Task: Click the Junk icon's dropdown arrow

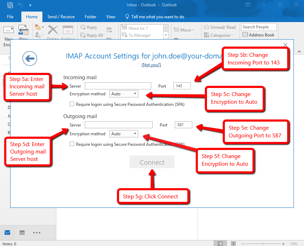Action: coord(43,35)
